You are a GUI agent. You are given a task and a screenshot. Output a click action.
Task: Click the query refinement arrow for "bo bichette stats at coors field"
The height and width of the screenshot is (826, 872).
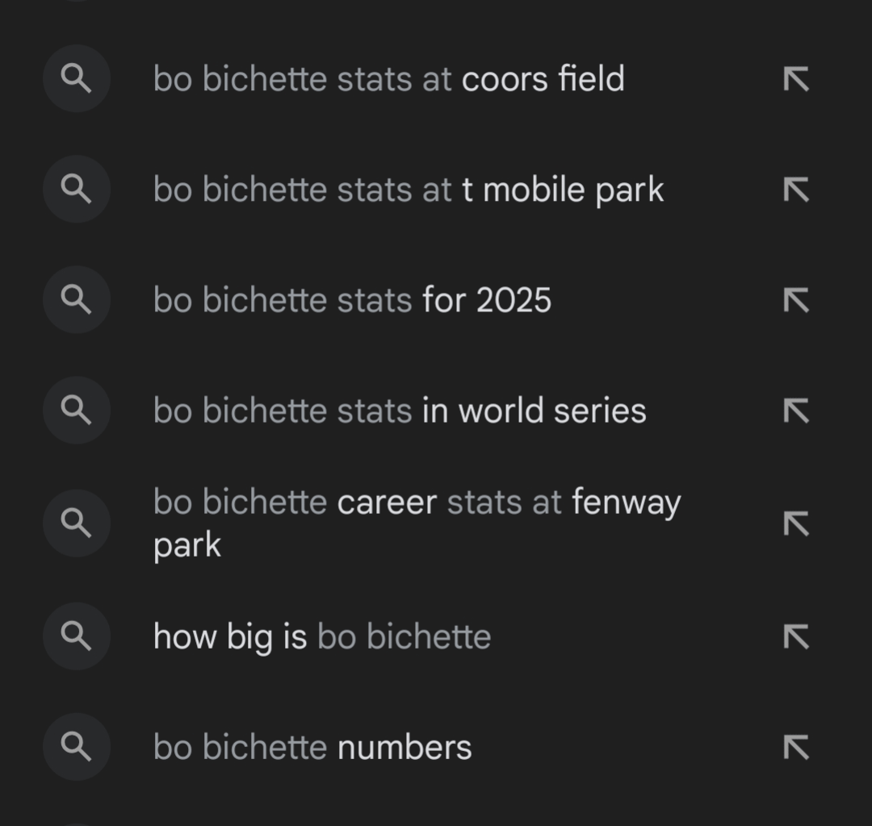[x=795, y=78]
